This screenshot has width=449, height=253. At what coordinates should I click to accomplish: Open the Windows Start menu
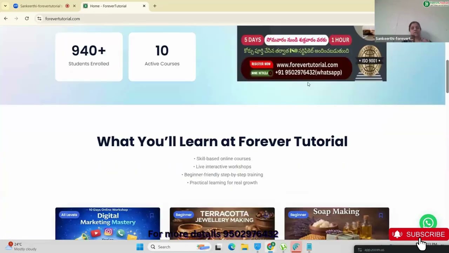point(140,247)
